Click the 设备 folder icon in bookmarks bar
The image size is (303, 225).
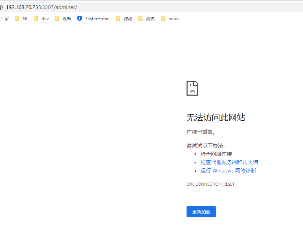(x=57, y=19)
